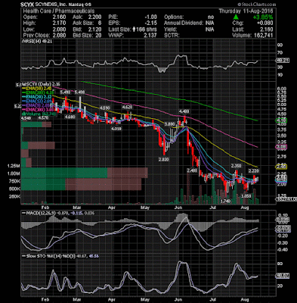Click the SCTR label

click(172, 36)
